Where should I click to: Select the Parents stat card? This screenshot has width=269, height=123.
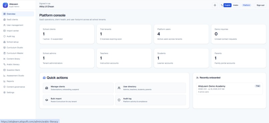point(239,58)
